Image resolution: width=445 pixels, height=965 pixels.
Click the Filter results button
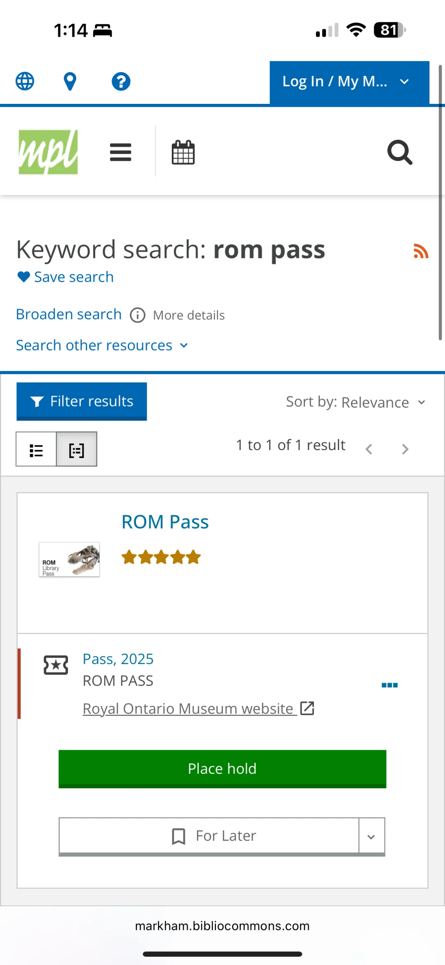pos(82,401)
